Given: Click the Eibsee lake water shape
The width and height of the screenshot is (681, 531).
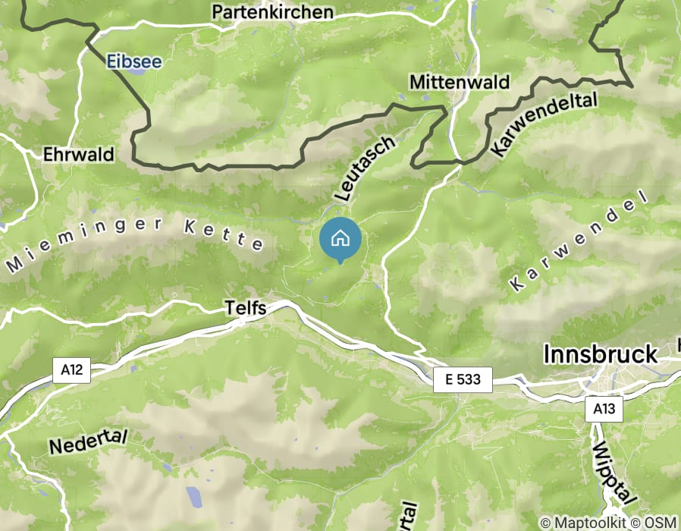Looking at the screenshot, I should click(137, 72).
